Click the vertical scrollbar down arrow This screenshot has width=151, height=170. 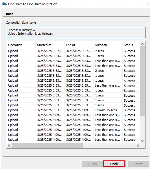pos(142,141)
